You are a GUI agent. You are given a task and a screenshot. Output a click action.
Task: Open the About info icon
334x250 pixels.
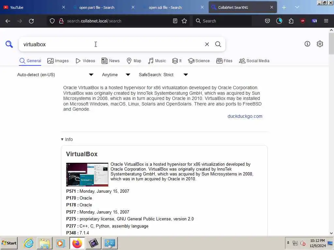tap(307, 44)
